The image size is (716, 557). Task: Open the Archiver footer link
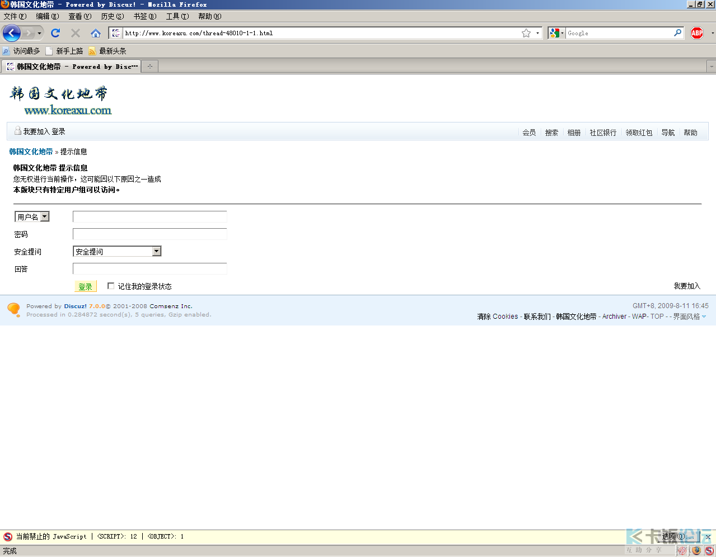tap(614, 317)
